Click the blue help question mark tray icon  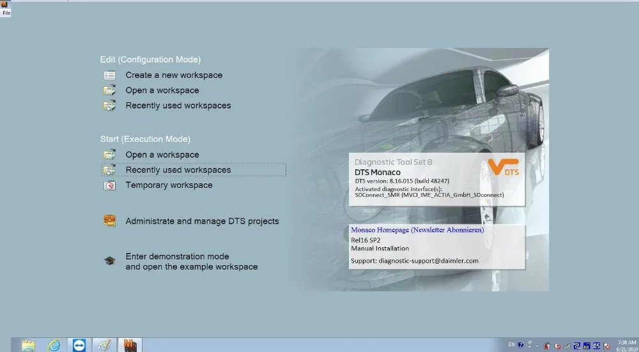(x=521, y=345)
